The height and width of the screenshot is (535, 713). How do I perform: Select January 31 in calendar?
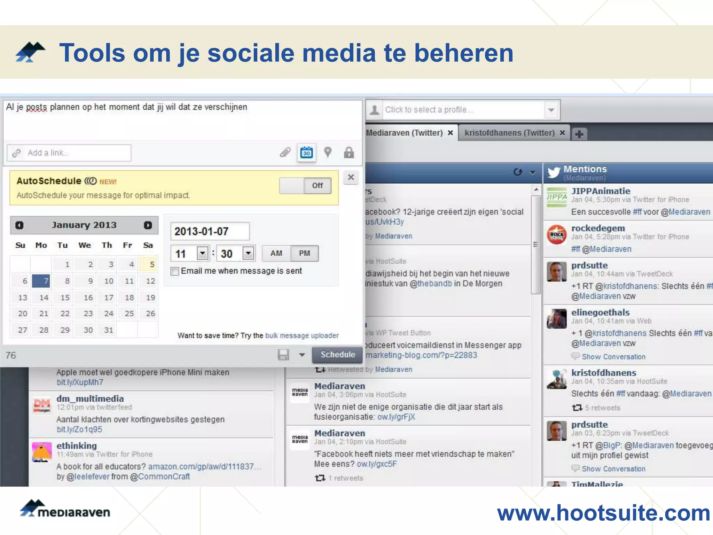click(x=106, y=330)
